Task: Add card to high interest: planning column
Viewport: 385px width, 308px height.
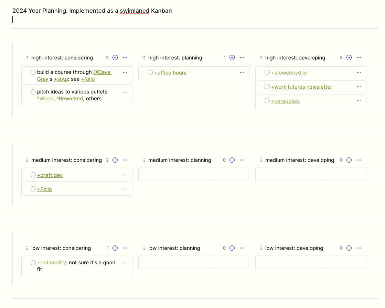Action: pos(232,58)
